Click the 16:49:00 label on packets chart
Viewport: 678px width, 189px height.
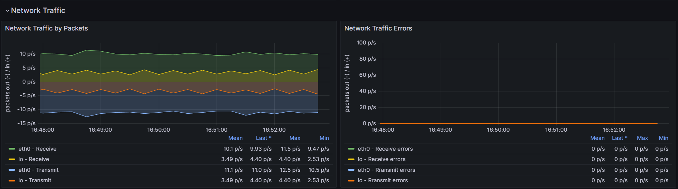click(x=101, y=130)
